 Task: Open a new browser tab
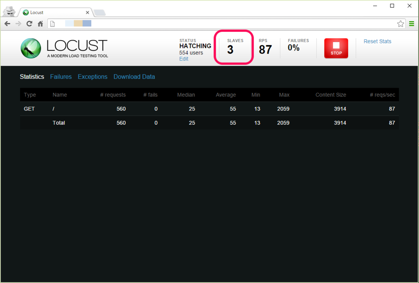[x=99, y=12]
